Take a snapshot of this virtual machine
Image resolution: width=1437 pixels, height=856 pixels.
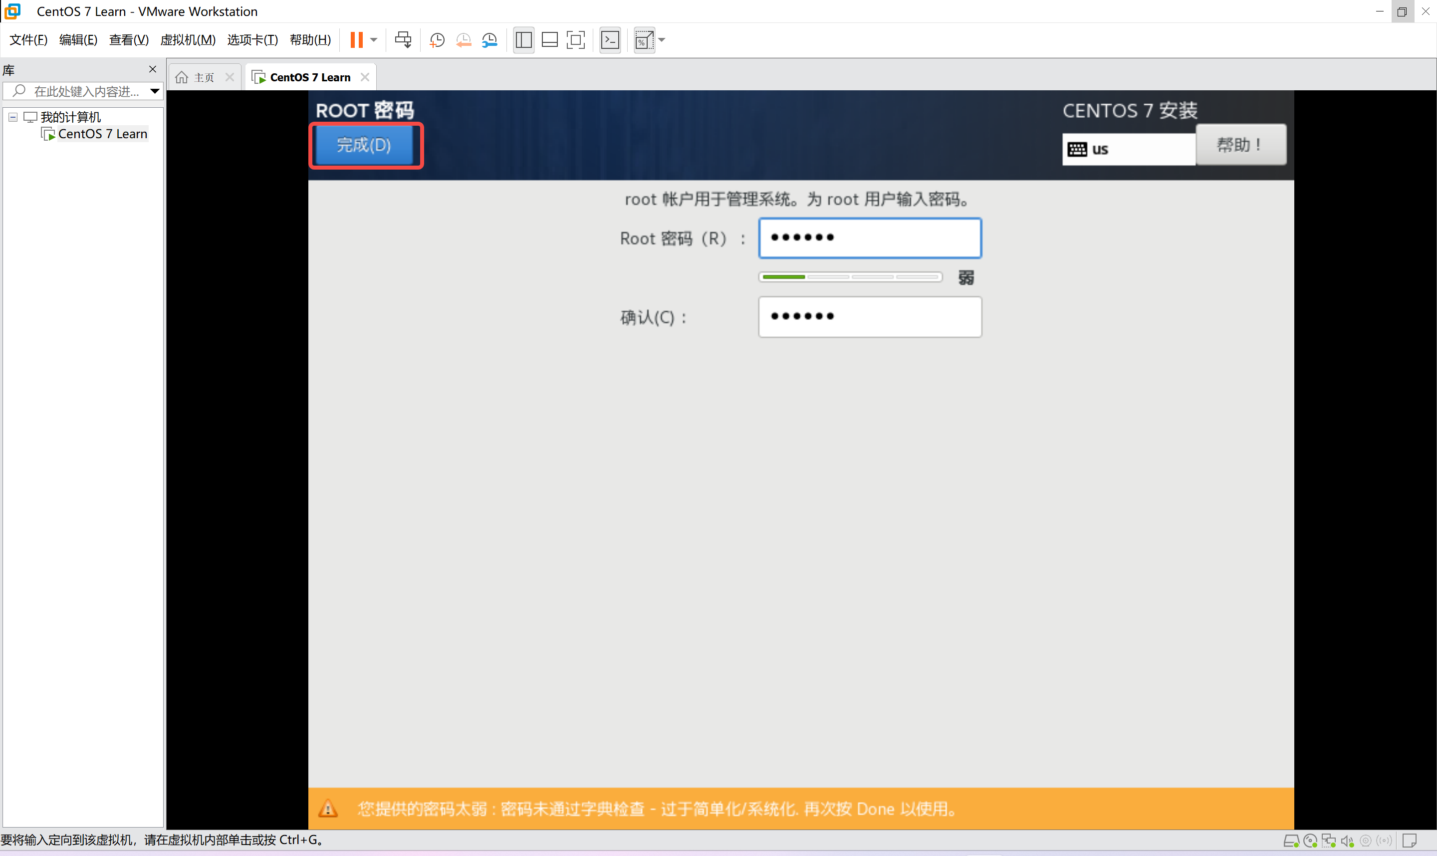(x=437, y=40)
